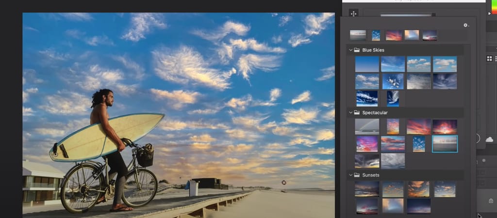This screenshot has width=497, height=218.
Task: Collapse the Sunsets group chevron
Action: pos(350,175)
